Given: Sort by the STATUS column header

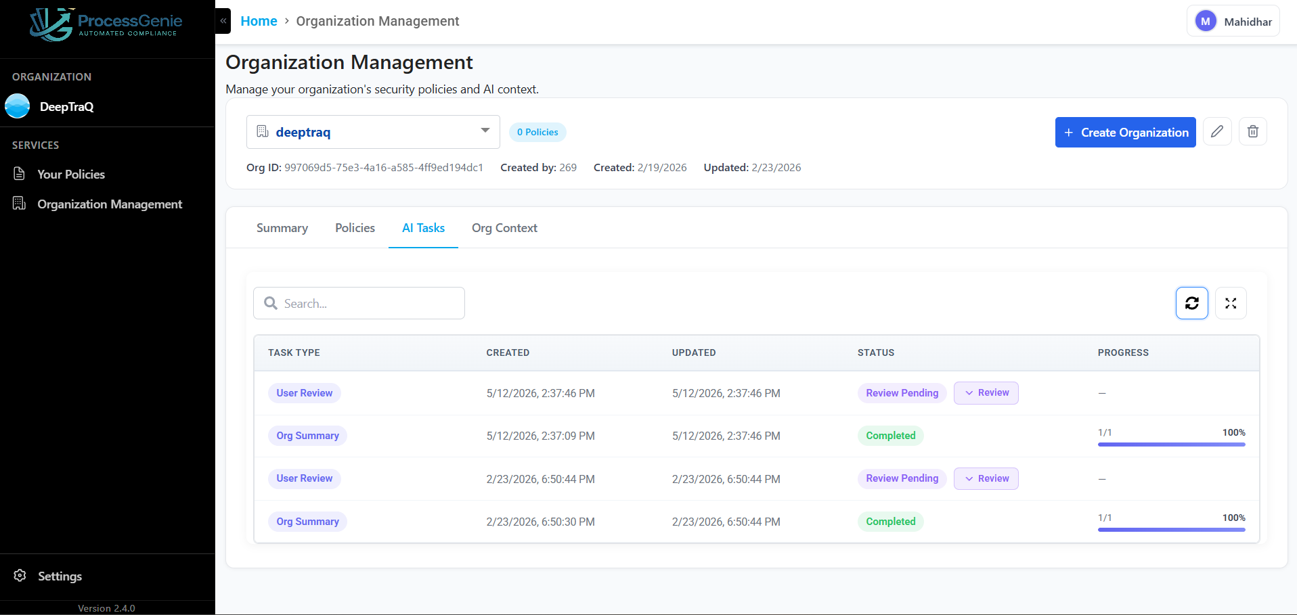Looking at the screenshot, I should point(876,352).
